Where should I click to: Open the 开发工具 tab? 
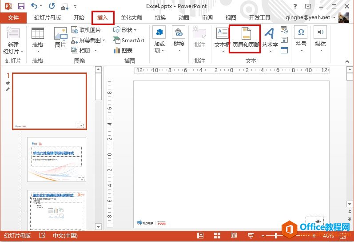tap(260, 18)
